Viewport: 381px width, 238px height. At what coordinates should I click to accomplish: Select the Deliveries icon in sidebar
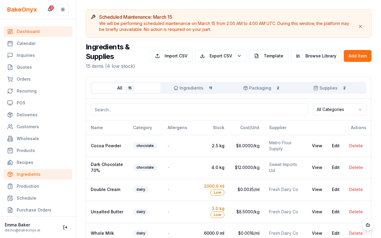(10, 115)
